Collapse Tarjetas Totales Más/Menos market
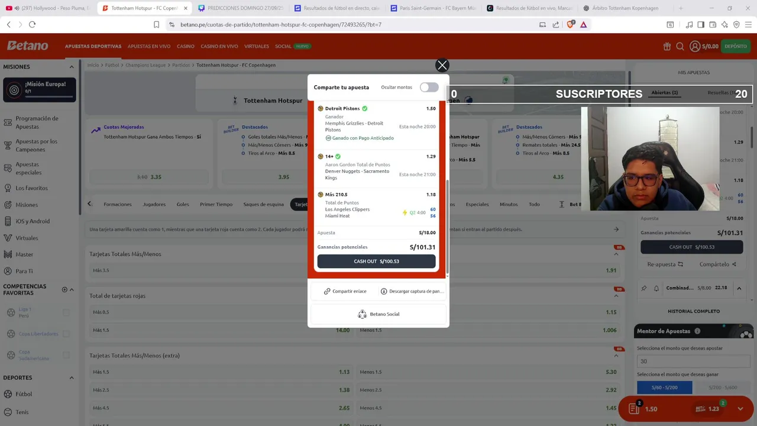This screenshot has width=757, height=426. pyautogui.click(x=616, y=254)
